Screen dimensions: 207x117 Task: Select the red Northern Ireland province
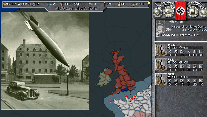point(108,72)
